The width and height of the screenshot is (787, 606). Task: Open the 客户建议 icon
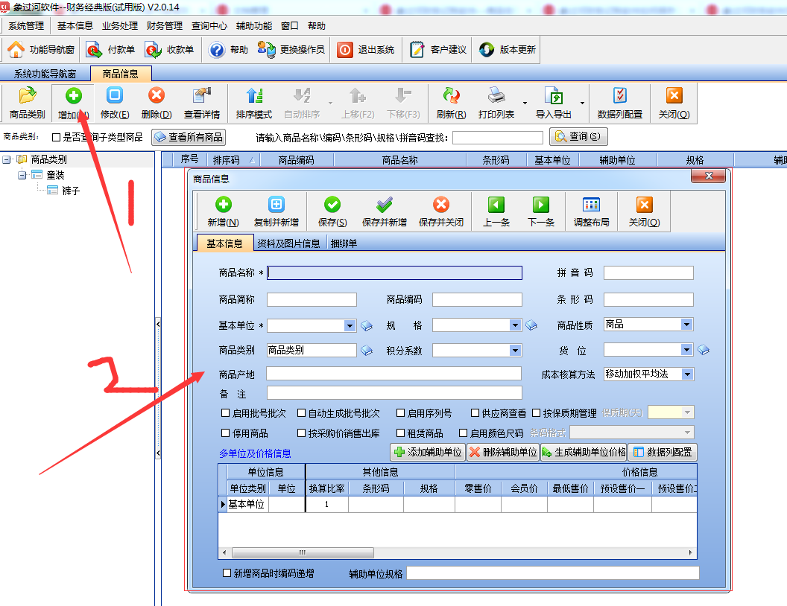[x=417, y=50]
